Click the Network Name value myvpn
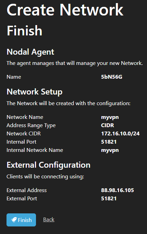Image resolution: width=147 pixels, height=234 pixels. pos(110,117)
